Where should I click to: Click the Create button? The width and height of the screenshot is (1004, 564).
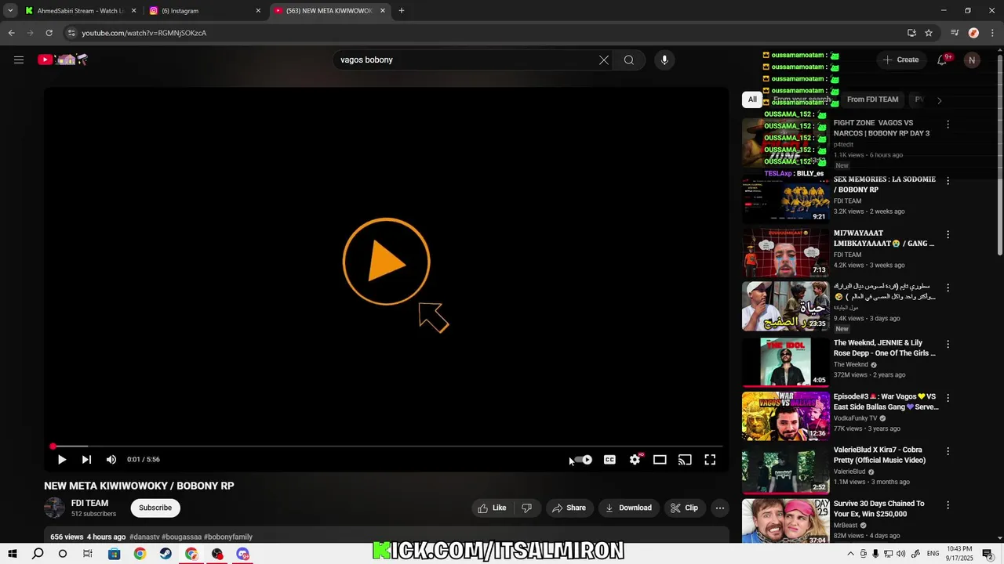900,60
